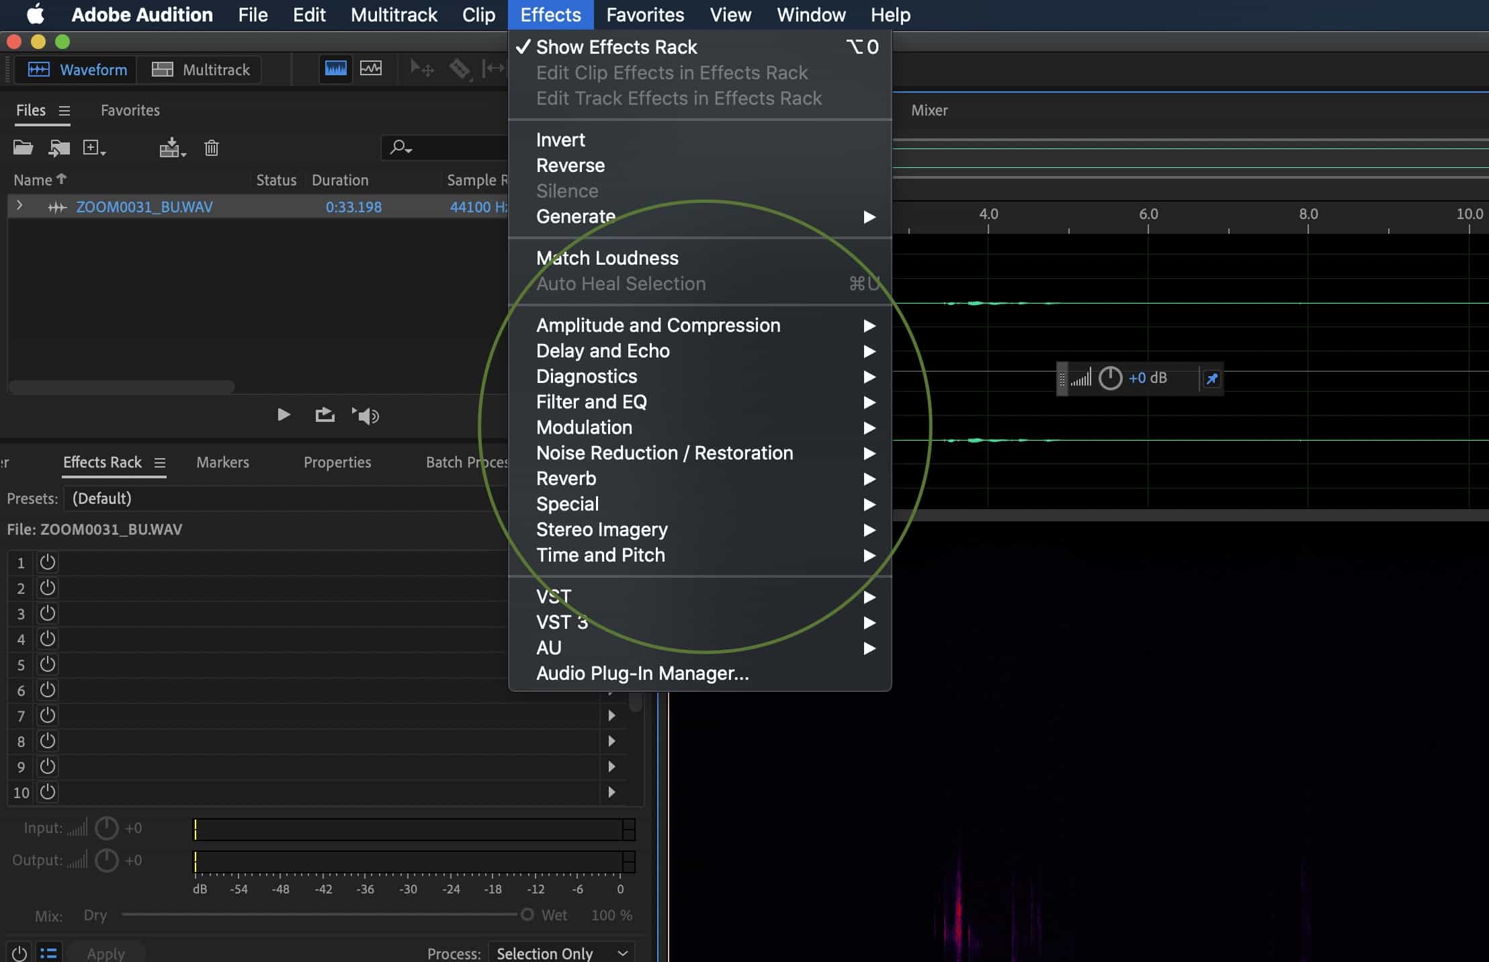
Task: Click the Effects Rack vertical scrollbar thumb
Action: (635, 701)
